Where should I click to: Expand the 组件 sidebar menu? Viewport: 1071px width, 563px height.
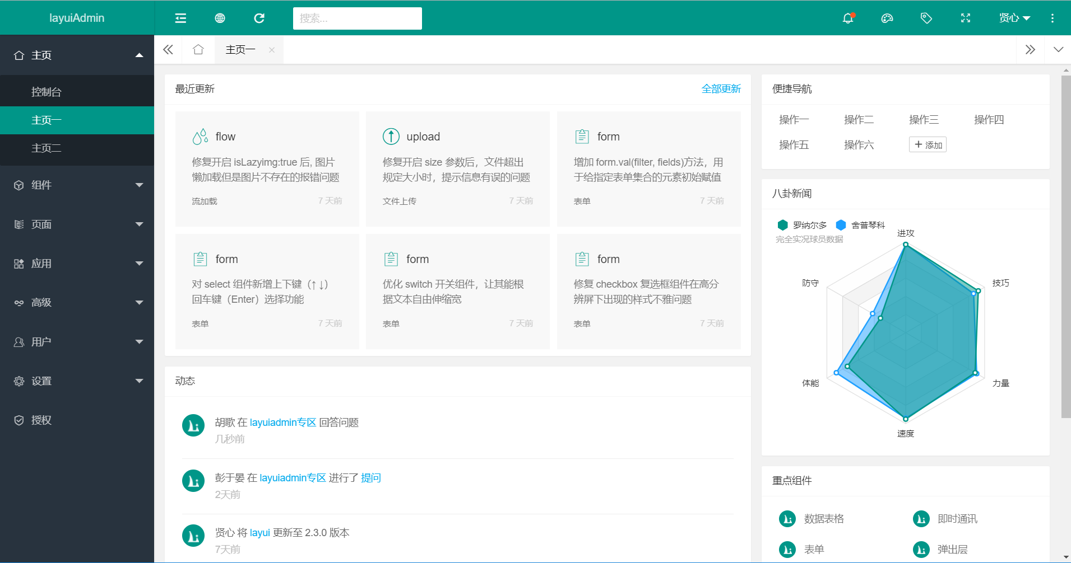pyautogui.click(x=77, y=185)
